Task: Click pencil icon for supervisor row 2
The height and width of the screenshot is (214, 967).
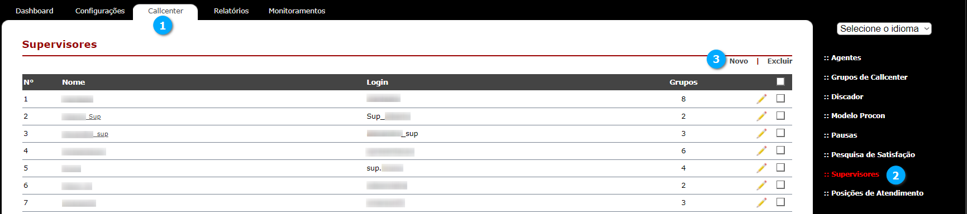Action: [x=761, y=116]
